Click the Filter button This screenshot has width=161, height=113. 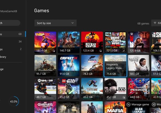click(156, 23)
